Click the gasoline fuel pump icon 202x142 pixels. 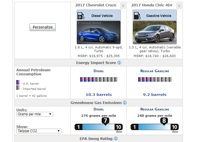[137, 15]
